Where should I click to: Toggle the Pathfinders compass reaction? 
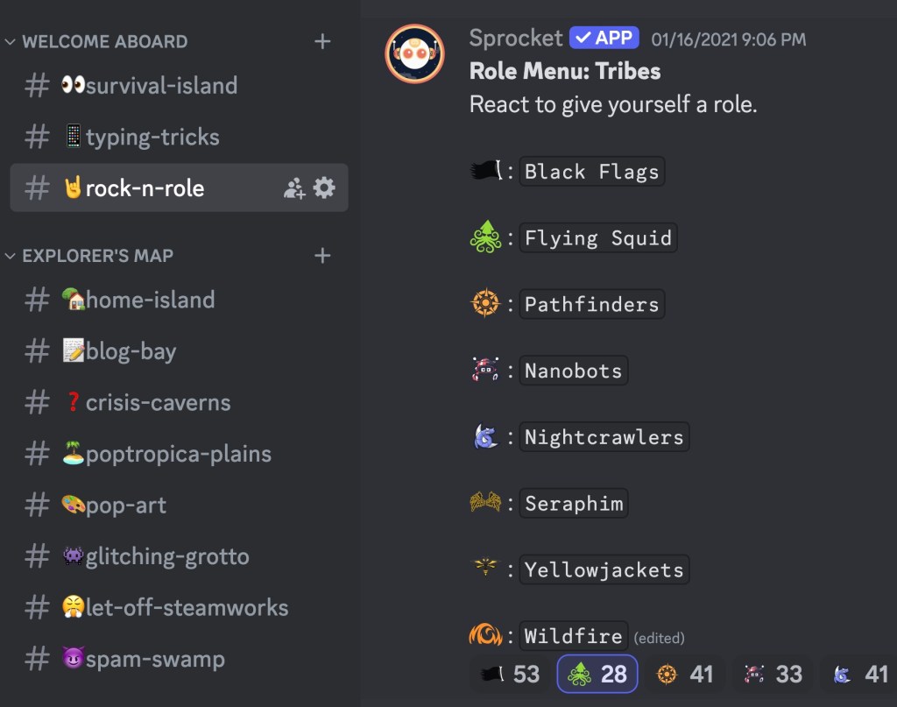click(x=684, y=674)
